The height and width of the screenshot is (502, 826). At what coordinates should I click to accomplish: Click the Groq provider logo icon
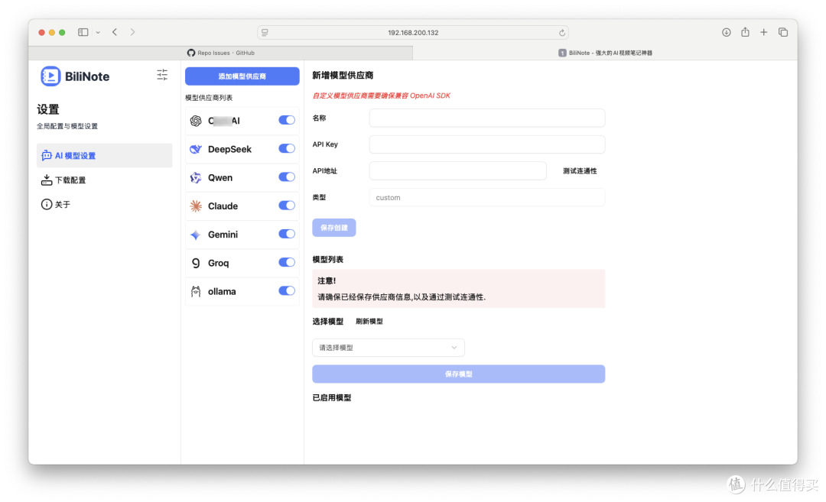(196, 263)
